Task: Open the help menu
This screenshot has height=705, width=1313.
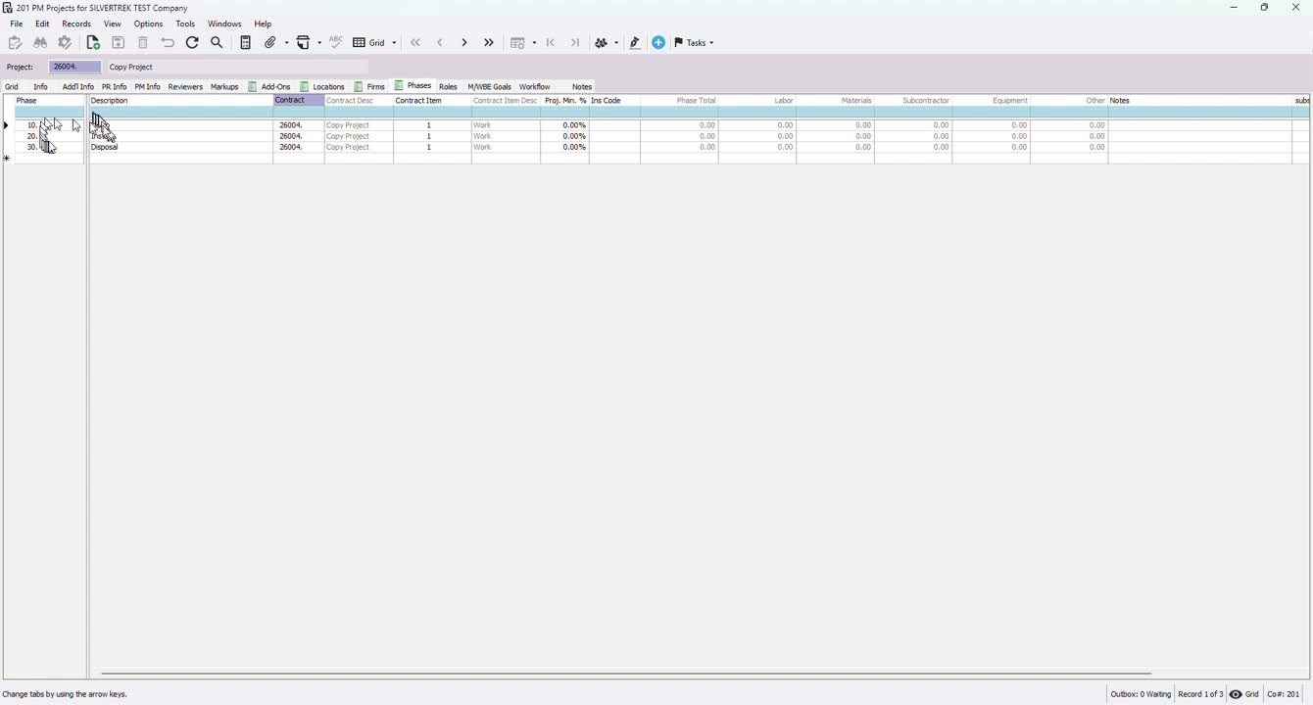Action: (264, 24)
